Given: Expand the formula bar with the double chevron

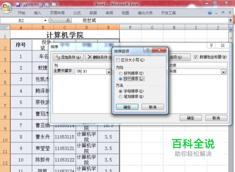Looking at the screenshot, I should (x=231, y=20).
